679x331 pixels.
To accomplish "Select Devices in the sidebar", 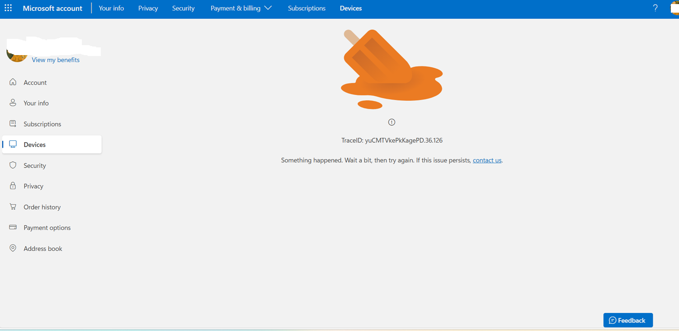I will [52, 145].
